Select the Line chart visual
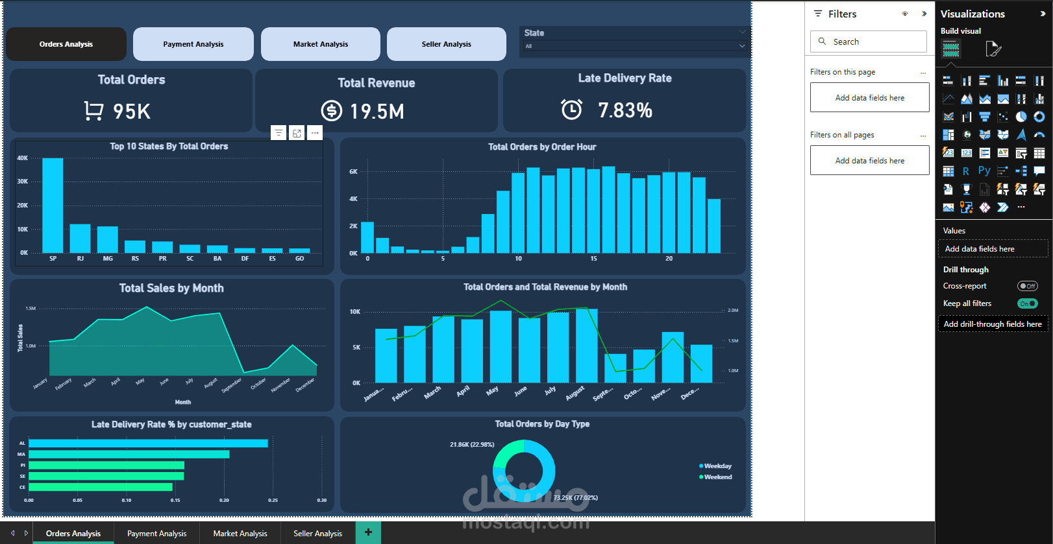 coord(948,99)
